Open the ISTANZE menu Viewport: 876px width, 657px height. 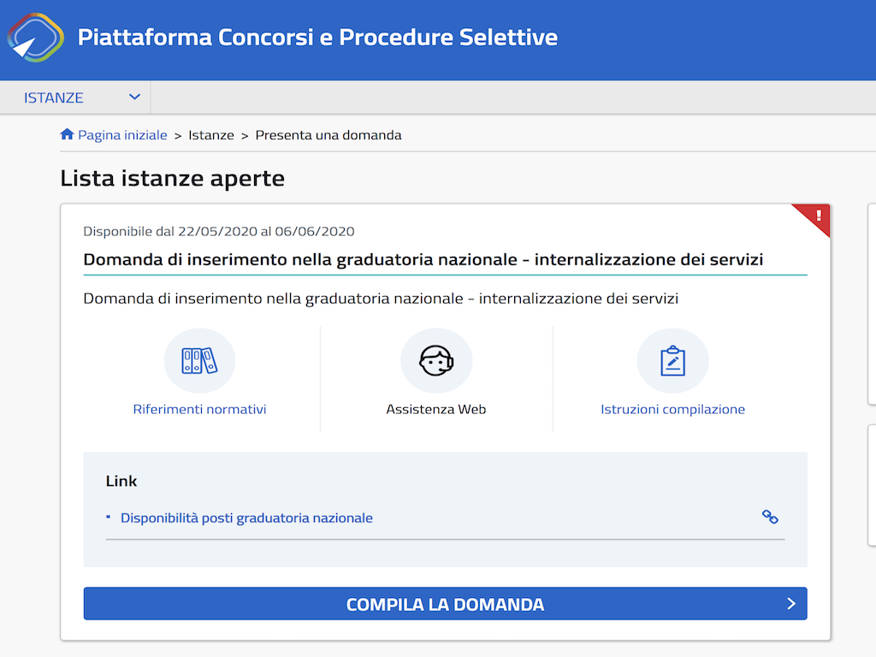[54, 98]
